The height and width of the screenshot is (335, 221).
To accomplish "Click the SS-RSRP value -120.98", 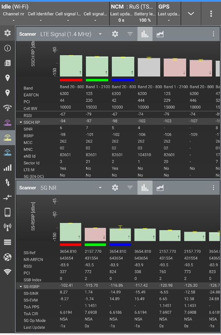I will pos(166,285).
